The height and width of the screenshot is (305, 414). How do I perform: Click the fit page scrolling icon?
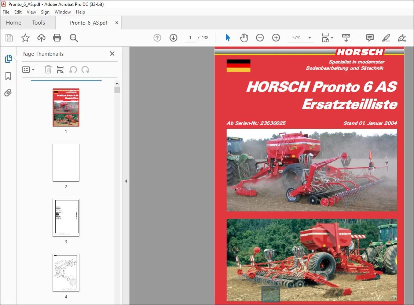coord(325,38)
